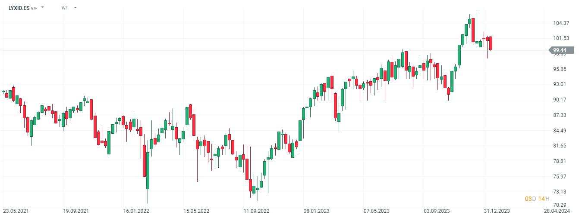Click the 101.53 price axis label
579x218 pixels.
(560, 38)
